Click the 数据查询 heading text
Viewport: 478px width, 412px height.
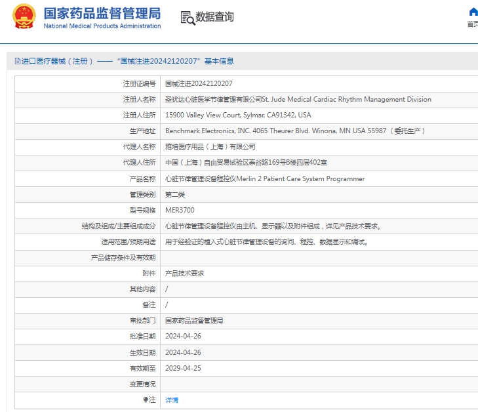(x=214, y=17)
